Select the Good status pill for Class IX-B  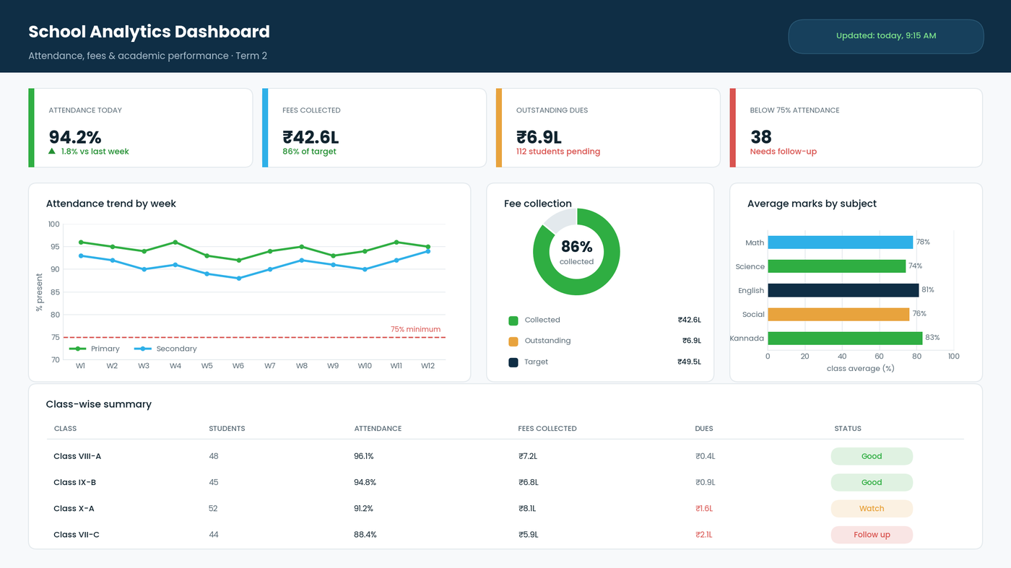[872, 482]
